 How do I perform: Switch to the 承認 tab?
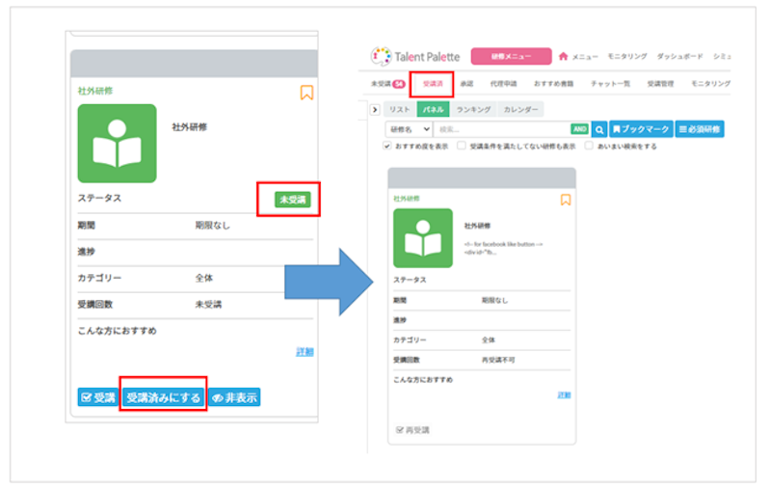pyautogui.click(x=466, y=84)
